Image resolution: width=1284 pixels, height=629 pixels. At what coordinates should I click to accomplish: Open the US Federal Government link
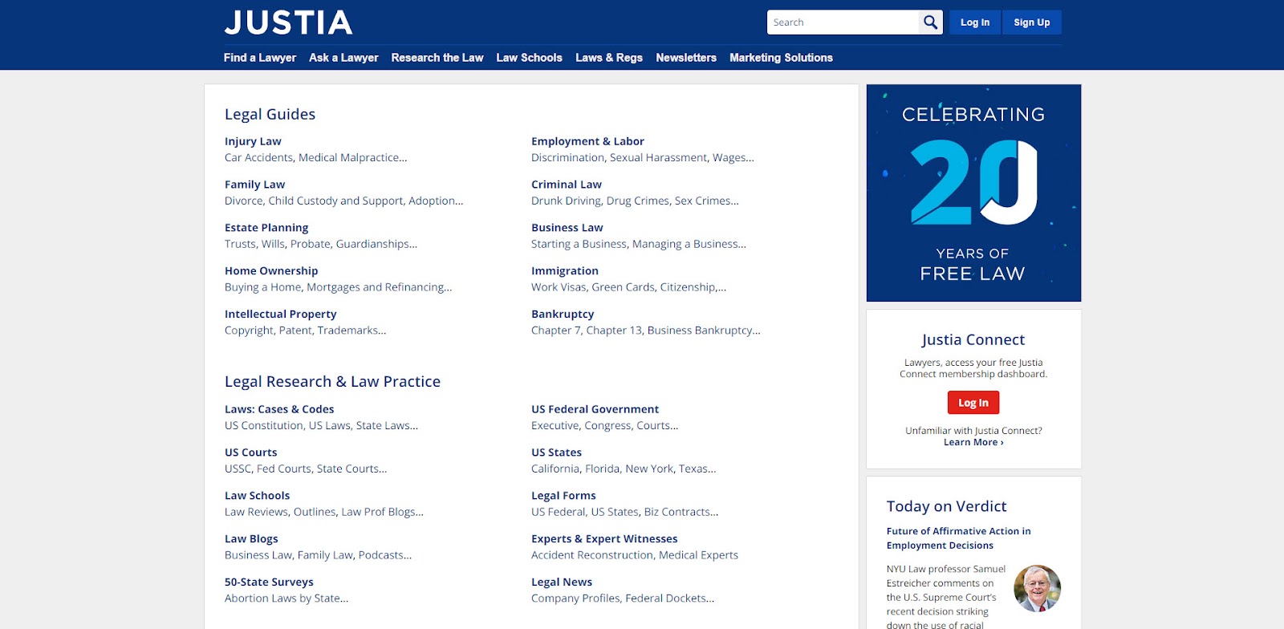click(595, 409)
